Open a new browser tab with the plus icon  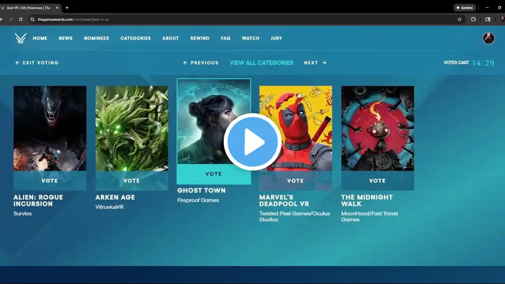coord(67,7)
